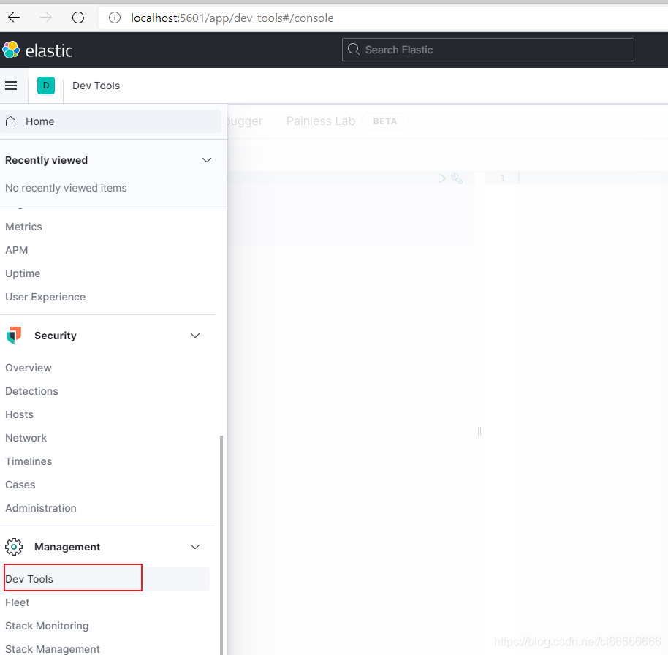668x655 pixels.
Task: Click the Security shield icon
Action: tap(14, 336)
